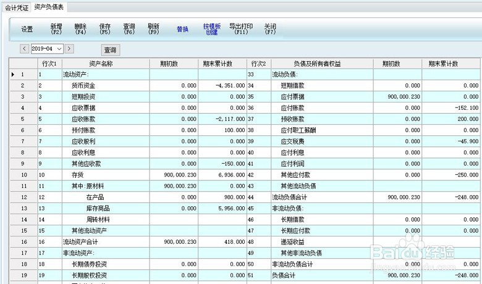Select the 其中:原材料 cell
482x284 pixels.
click(x=106, y=186)
